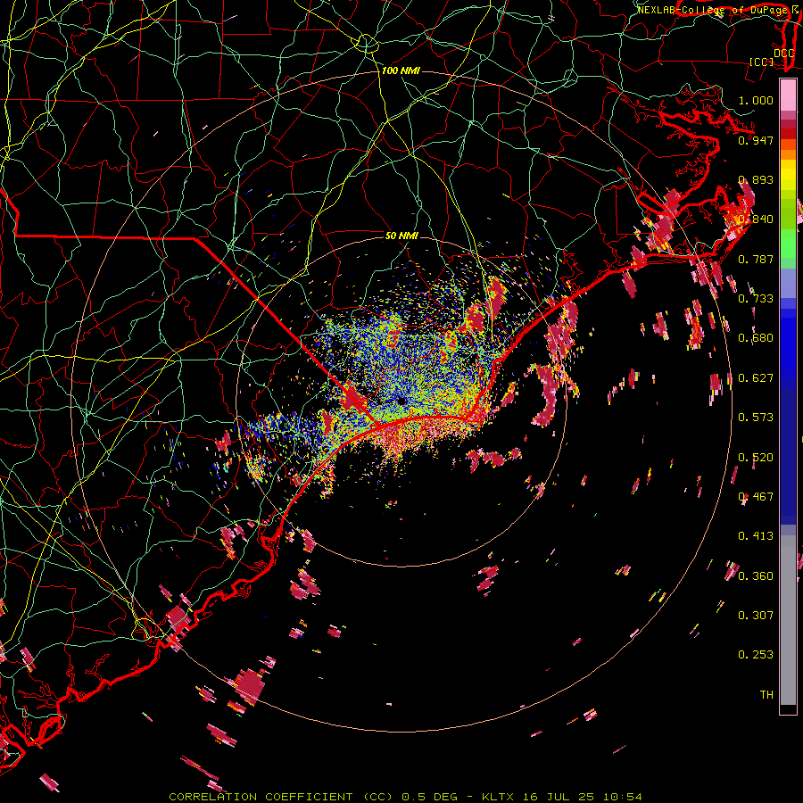Click the TH threshold label
Viewport: 803px width, 803px height.
[x=766, y=694]
